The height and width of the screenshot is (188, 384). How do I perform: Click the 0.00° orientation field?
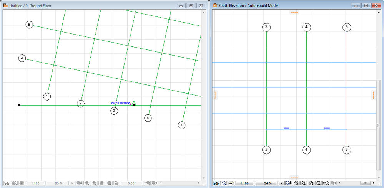pos(132,183)
